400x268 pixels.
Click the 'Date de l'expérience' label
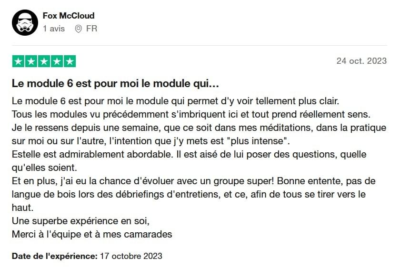pyautogui.click(x=55, y=256)
